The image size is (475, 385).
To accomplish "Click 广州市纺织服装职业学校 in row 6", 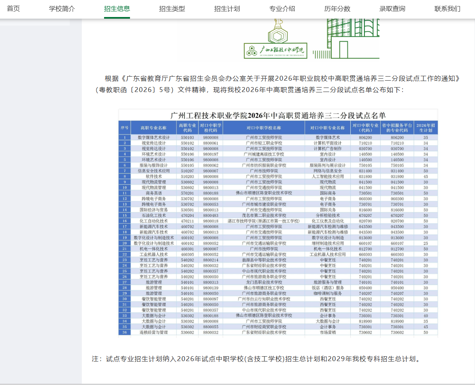I will click(264, 165).
